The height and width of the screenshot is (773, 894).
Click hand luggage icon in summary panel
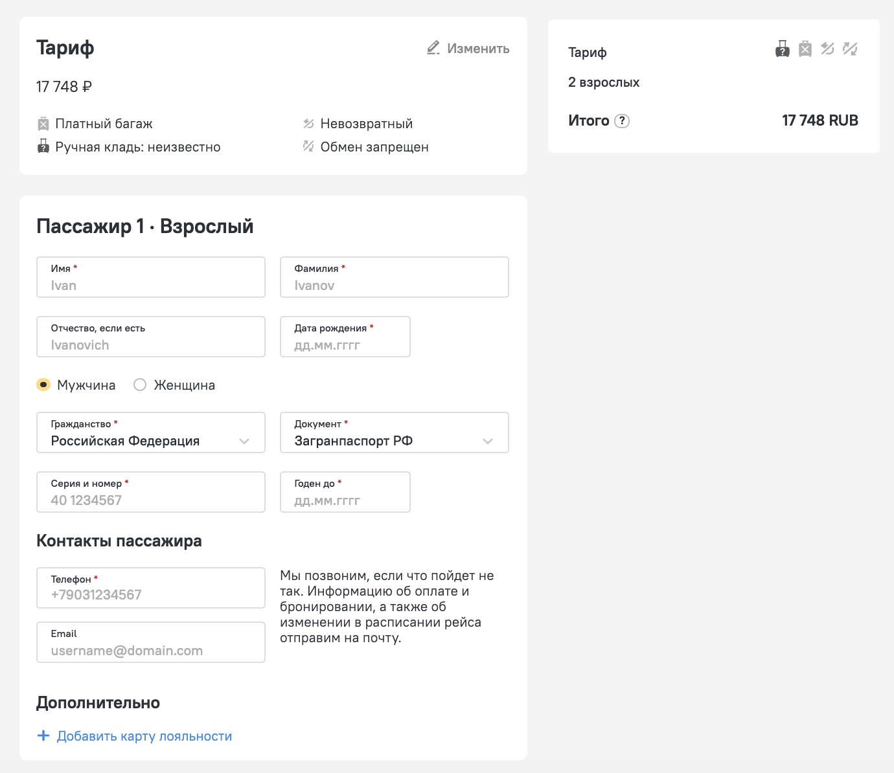pos(783,49)
